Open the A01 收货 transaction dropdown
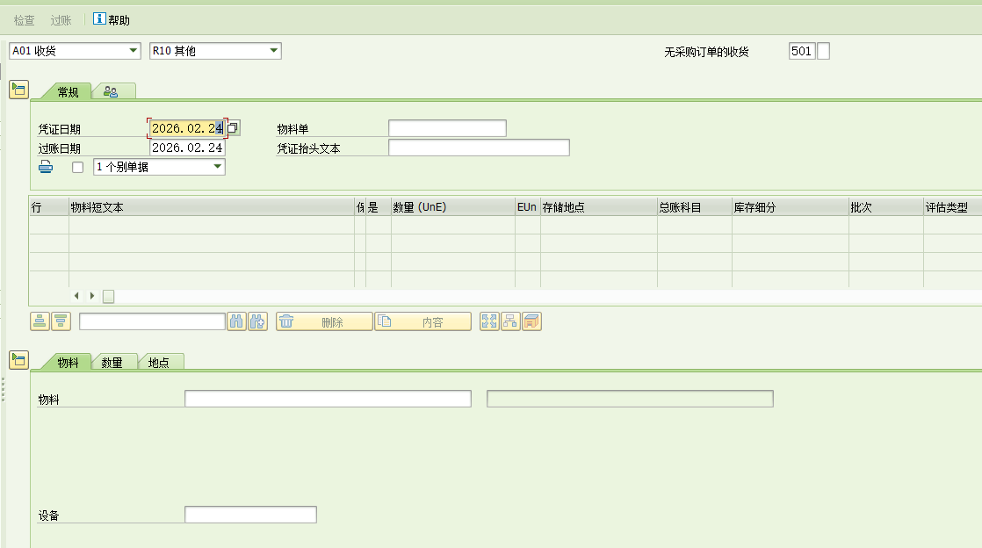This screenshot has width=982, height=548. 75,51
